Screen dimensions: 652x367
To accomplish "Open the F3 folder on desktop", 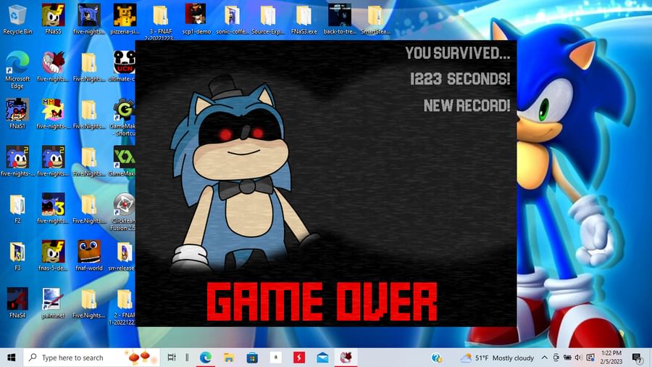I will [17, 256].
